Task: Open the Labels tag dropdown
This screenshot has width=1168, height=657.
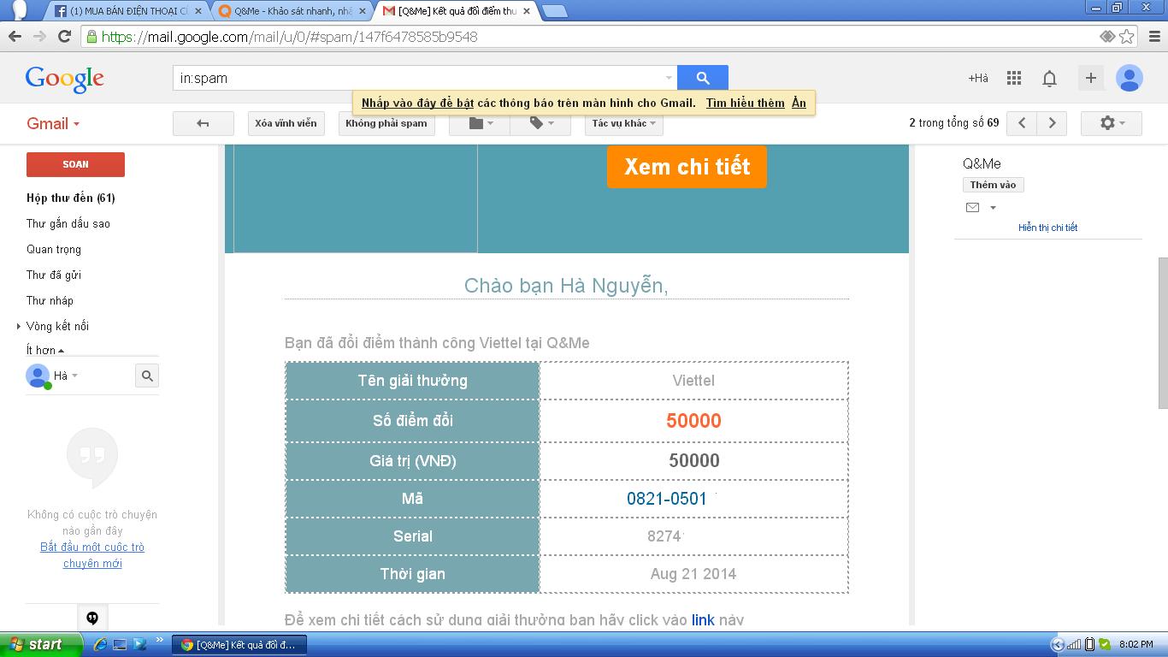Action: click(x=541, y=123)
